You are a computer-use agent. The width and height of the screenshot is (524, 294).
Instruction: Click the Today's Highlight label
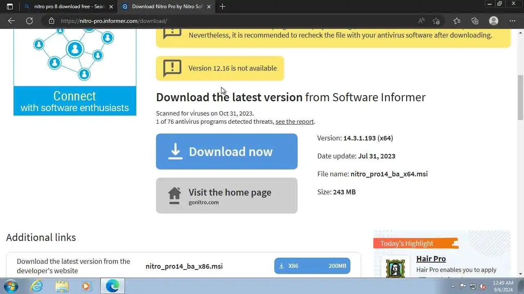[407, 243]
